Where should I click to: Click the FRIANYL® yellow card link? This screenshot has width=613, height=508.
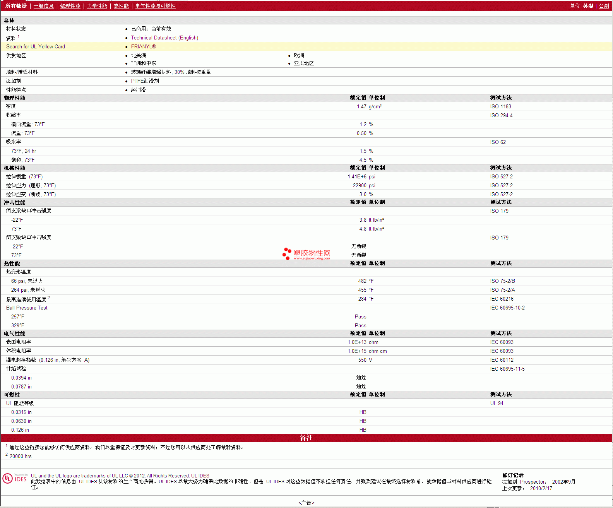[x=143, y=46]
